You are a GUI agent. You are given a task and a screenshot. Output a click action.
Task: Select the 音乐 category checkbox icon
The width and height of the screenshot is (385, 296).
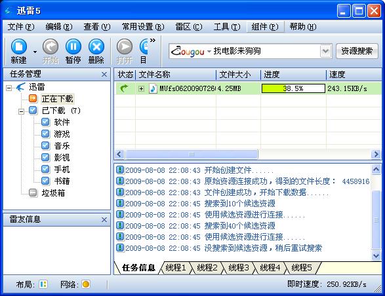pyautogui.click(x=45, y=145)
